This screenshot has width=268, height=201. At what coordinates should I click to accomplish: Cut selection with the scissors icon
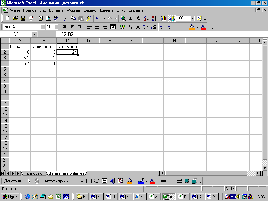65,18
